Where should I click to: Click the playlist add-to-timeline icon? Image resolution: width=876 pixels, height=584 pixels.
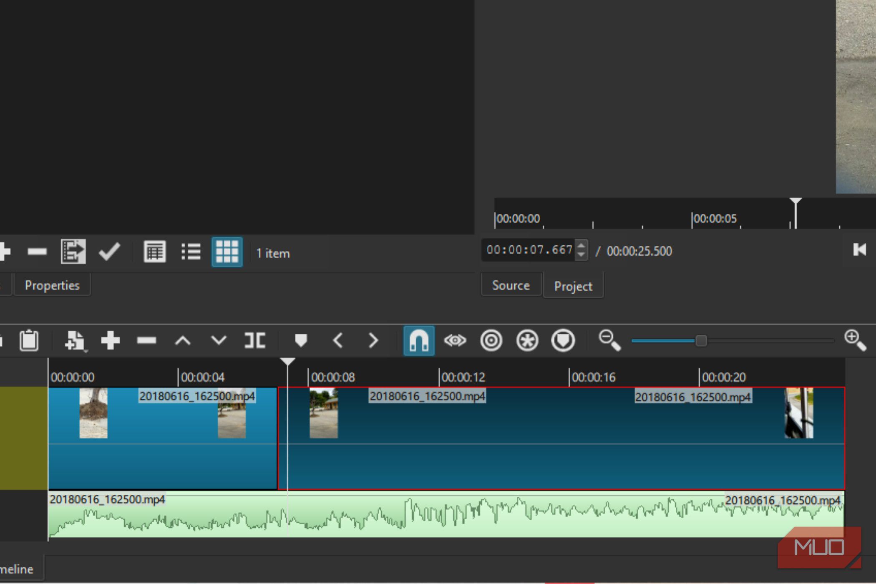pyautogui.click(x=73, y=251)
